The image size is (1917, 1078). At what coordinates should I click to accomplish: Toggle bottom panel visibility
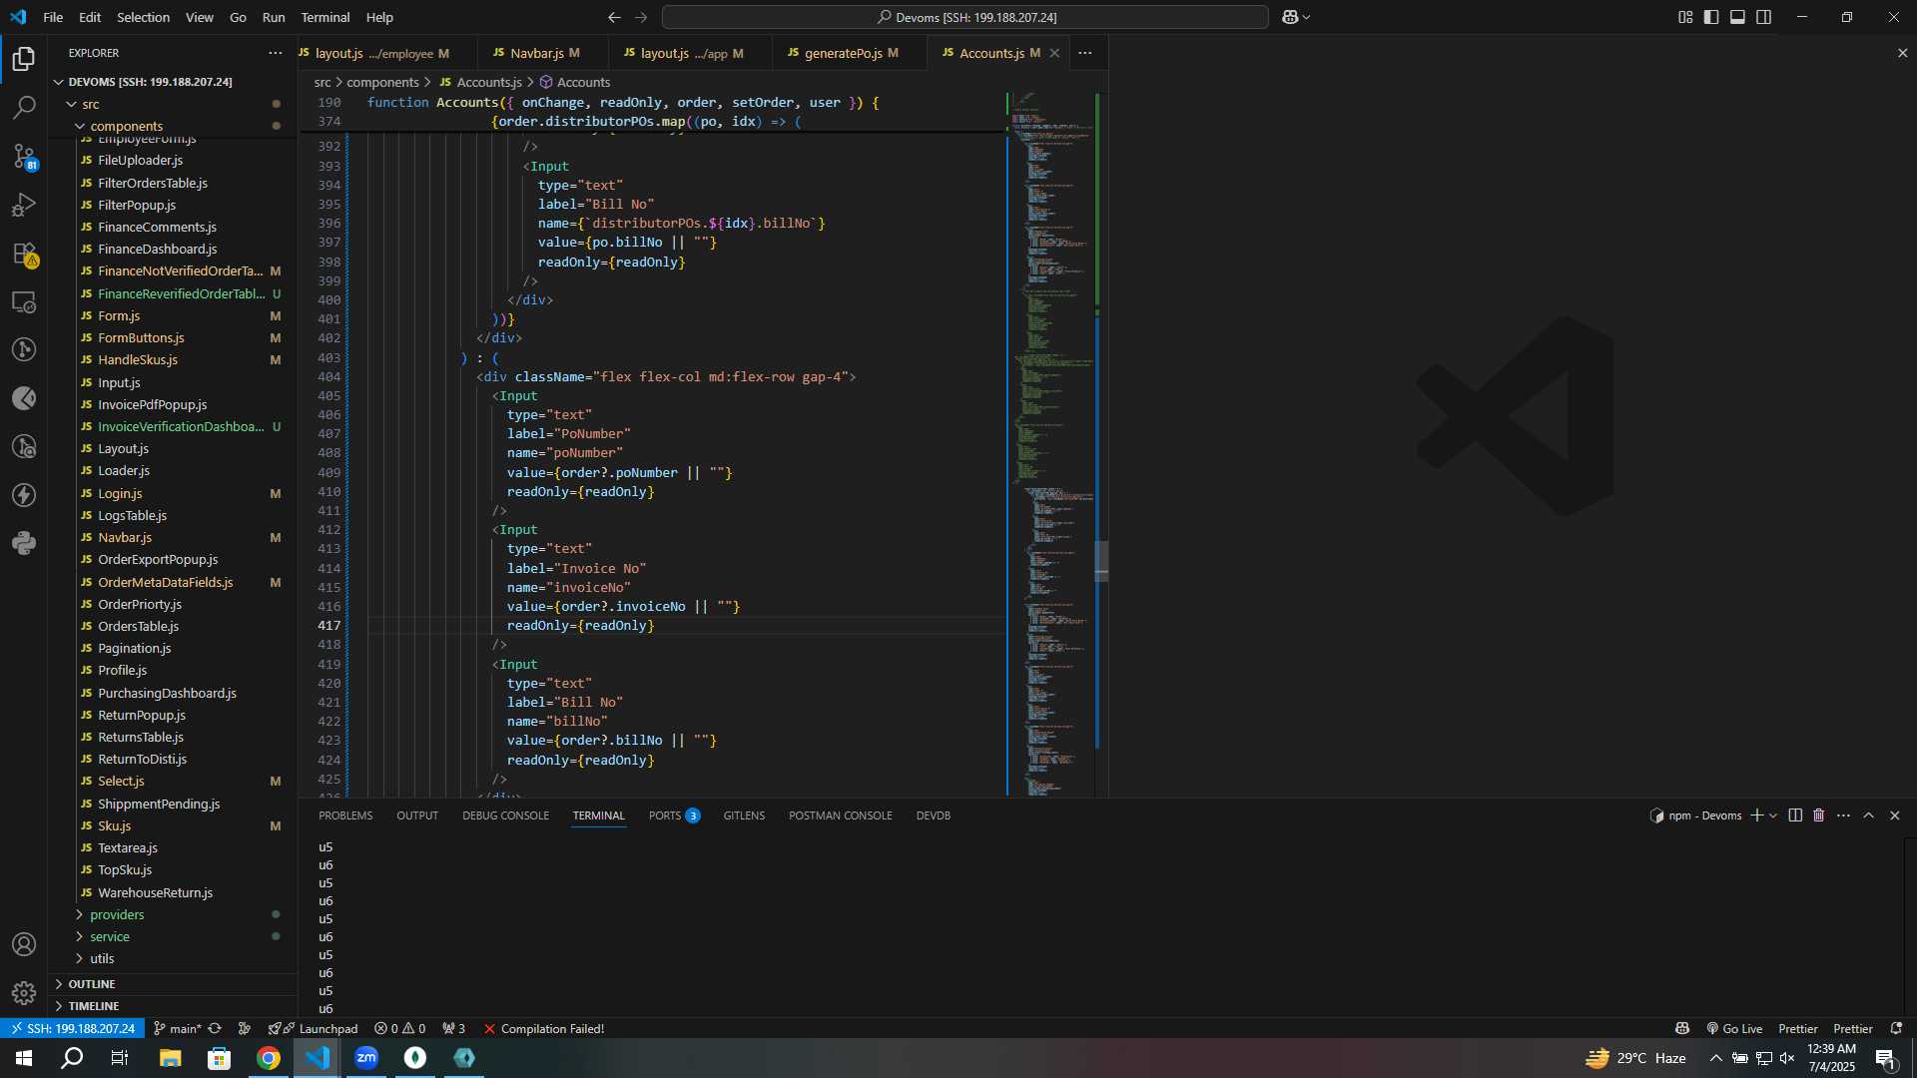pyautogui.click(x=1737, y=17)
